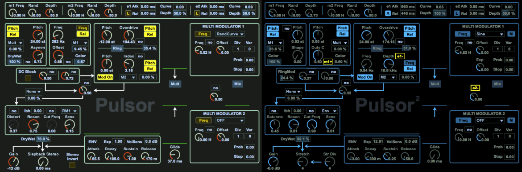Adjust the Glide knob in green Pulsor

(x=175, y=154)
